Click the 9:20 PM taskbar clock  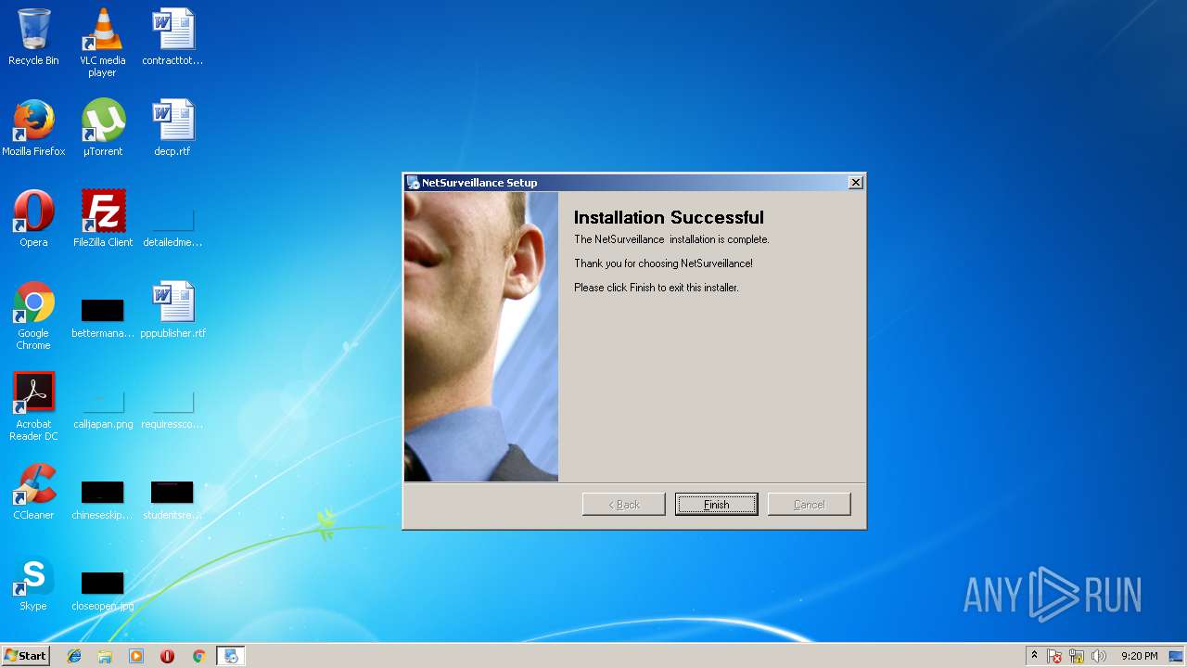pyautogui.click(x=1139, y=656)
